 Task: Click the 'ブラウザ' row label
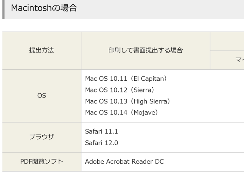[x=41, y=137]
